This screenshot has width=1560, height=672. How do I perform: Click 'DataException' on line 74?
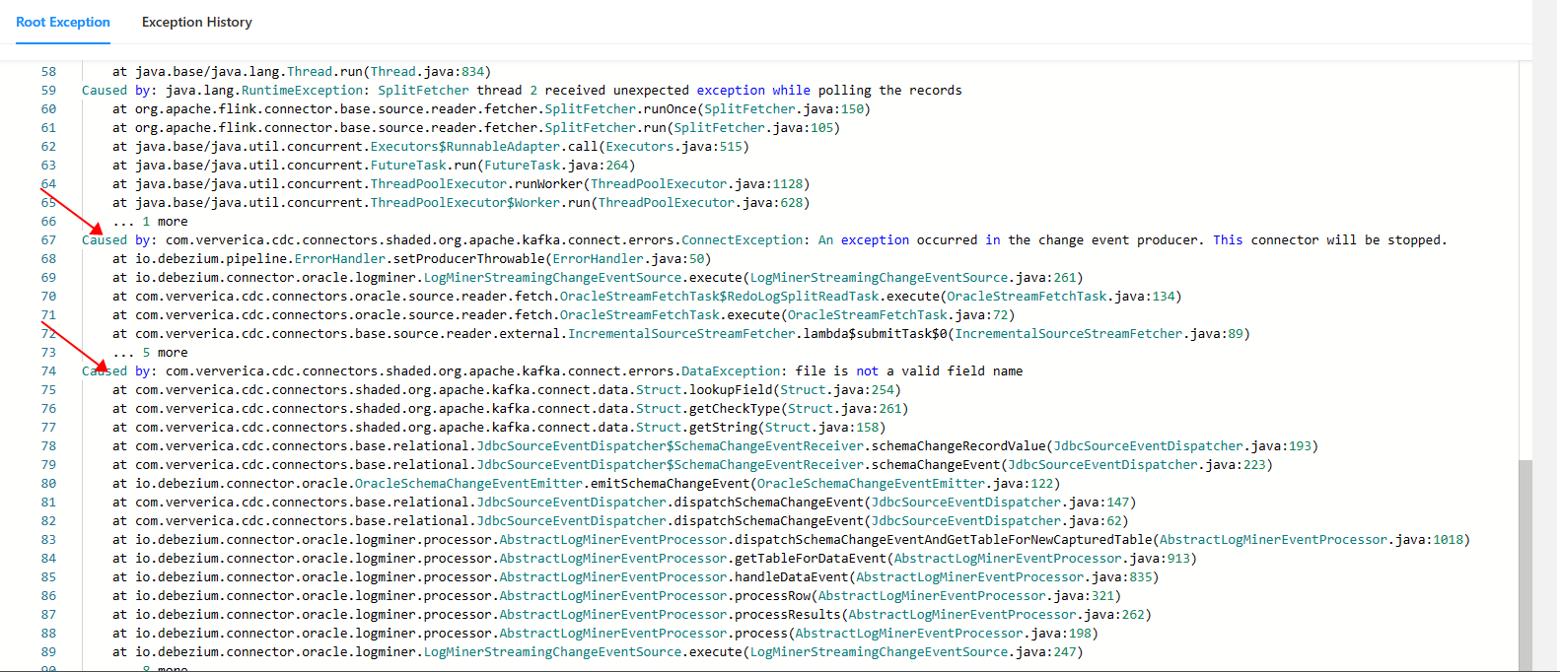coord(731,370)
